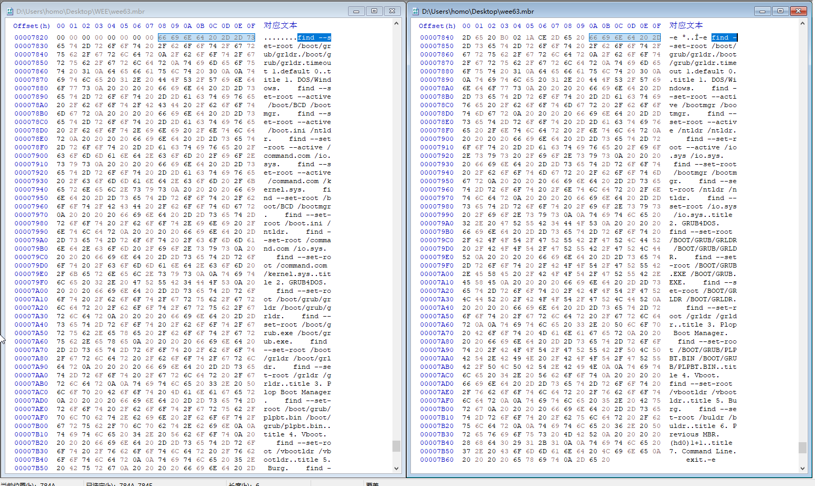Viewport: 815px width, 486px height.
Task: Click the file icon in the Desktop\wee63.mbr title bar
Action: (x=416, y=11)
